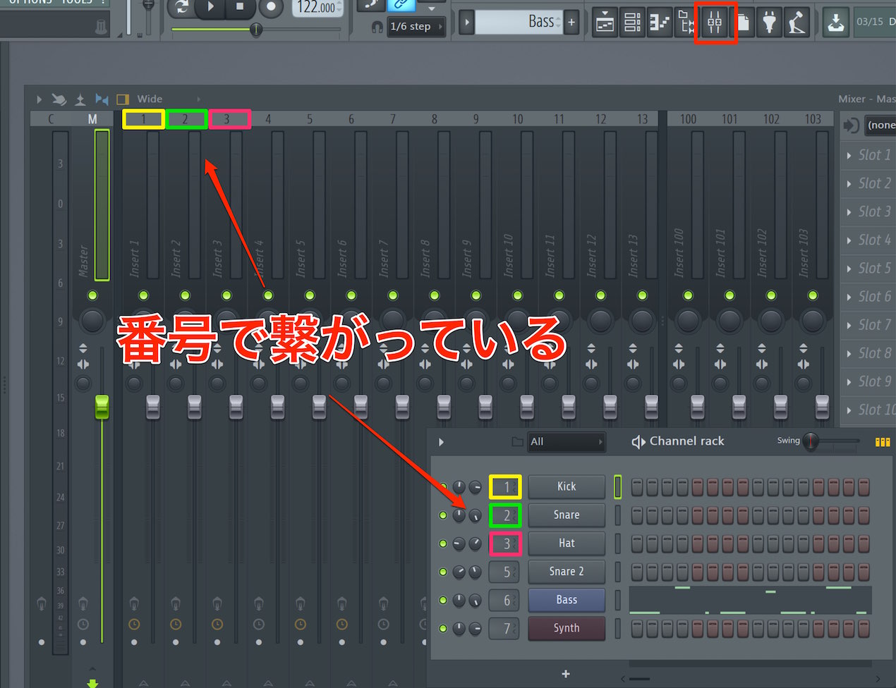Screen dimensions: 896x688
Task: Open the Piano roll view
Action: (x=659, y=23)
